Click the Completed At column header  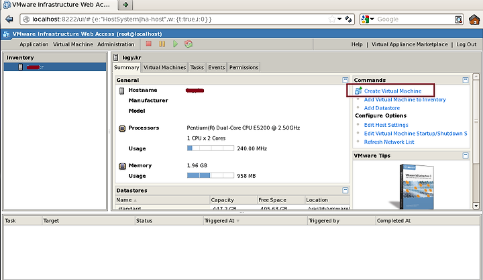427,220
